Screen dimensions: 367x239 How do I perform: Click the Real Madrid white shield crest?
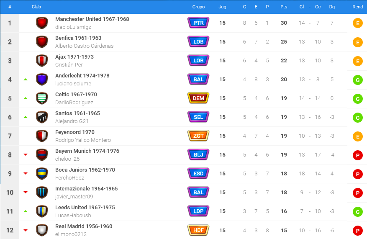[x=42, y=230]
